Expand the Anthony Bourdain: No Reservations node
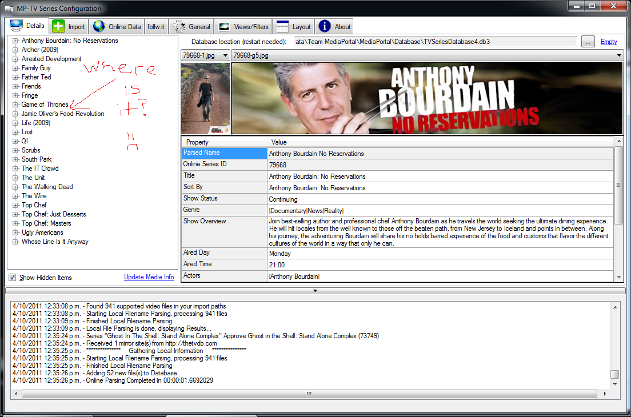Screen dimensions: 631x417 [x=15, y=41]
